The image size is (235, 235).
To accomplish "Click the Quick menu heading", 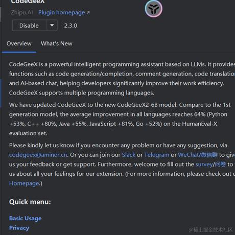I will [30, 202].
